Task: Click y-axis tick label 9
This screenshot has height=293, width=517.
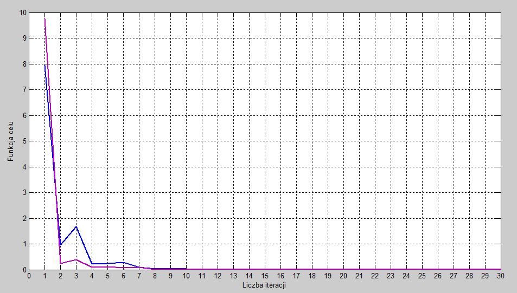Action: pyautogui.click(x=24, y=38)
